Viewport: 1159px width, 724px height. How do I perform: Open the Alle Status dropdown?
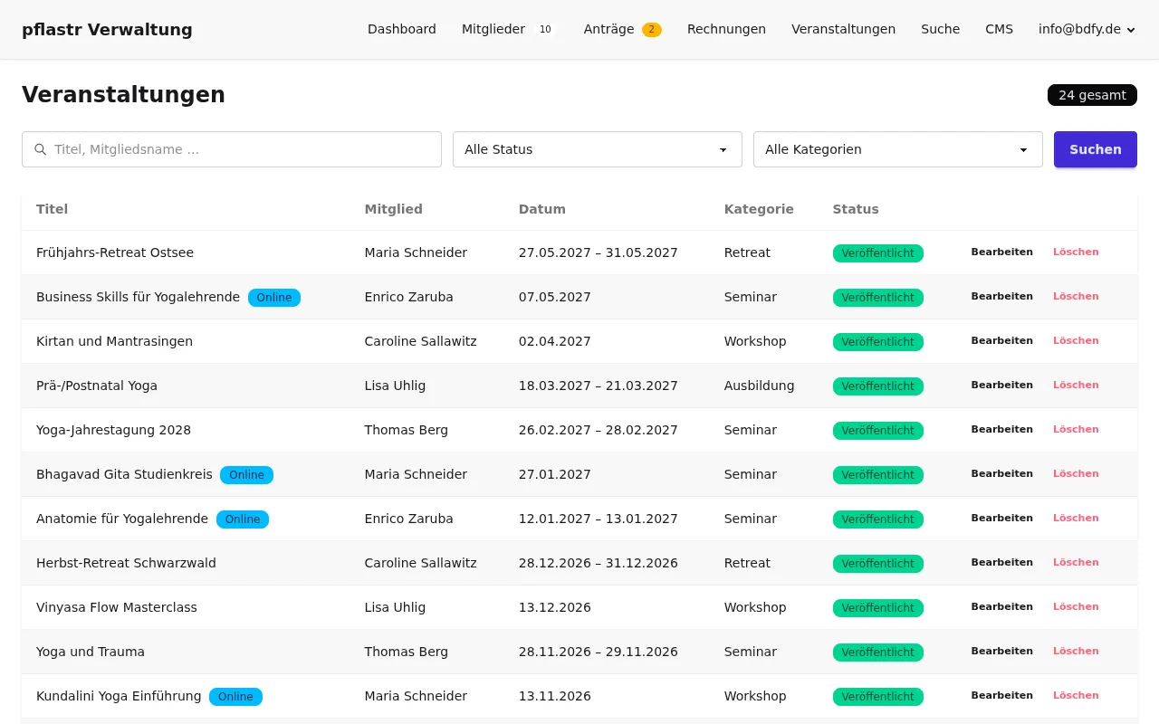click(x=597, y=149)
